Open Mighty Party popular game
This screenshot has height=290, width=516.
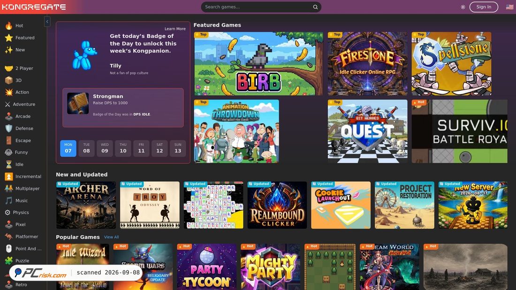click(x=270, y=267)
